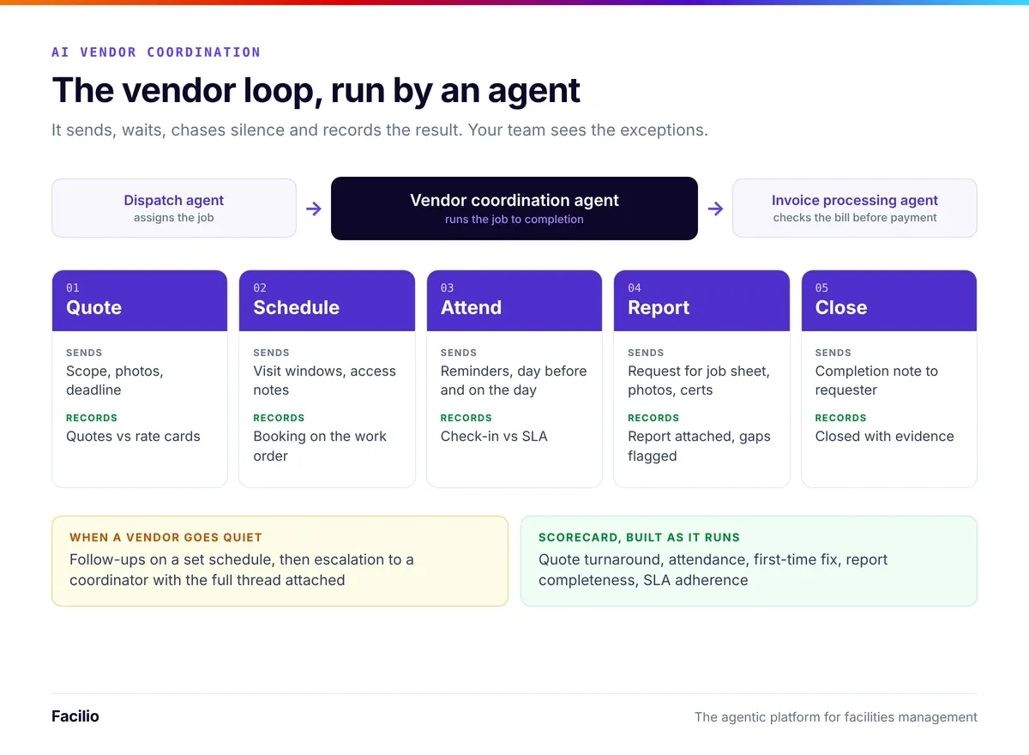Click 'Report attached, gaps flagged' text
Viewport: 1029px width, 755px height.
coord(699,446)
